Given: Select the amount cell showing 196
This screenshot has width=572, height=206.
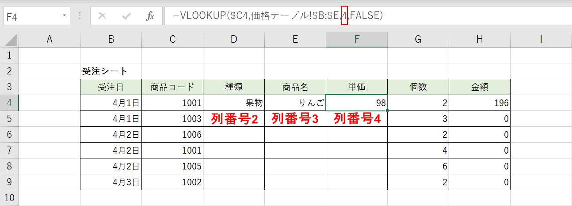Looking at the screenshot, I should (480, 103).
